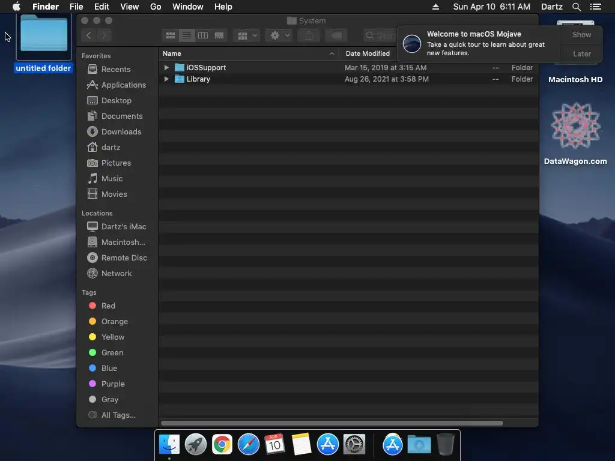Open the Window menu

point(188,7)
